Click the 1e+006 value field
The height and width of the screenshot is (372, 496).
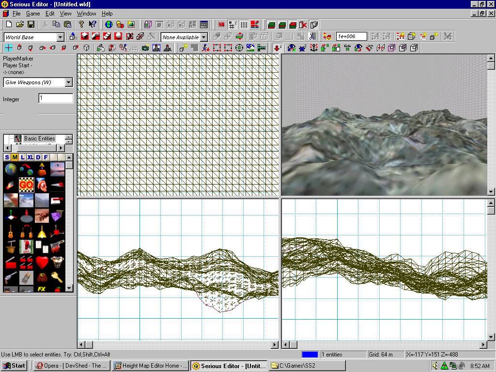tap(352, 36)
